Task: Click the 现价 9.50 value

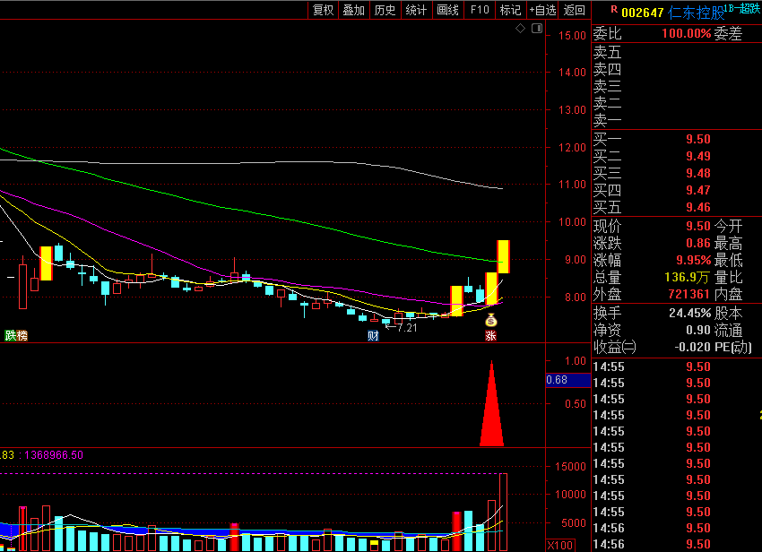Action: (x=697, y=226)
